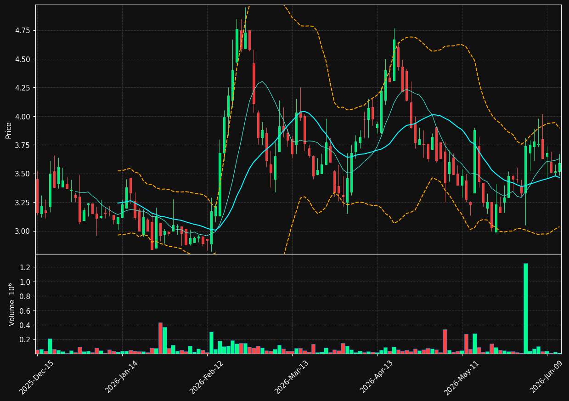The width and height of the screenshot is (569, 401).
Task: Click the tallest green volume bar
Action: coord(526,308)
